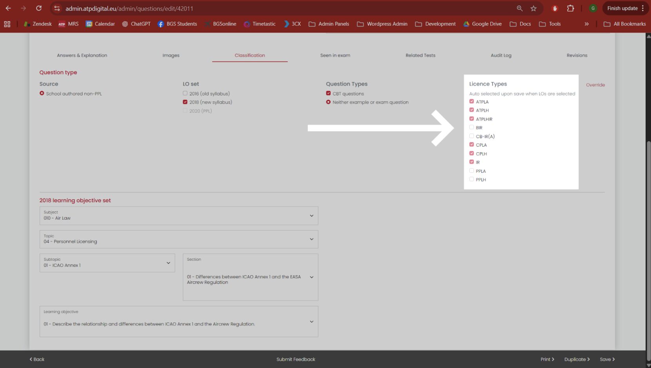
Task: Click the zoom magnifier icon in address bar
Action: tap(520, 8)
